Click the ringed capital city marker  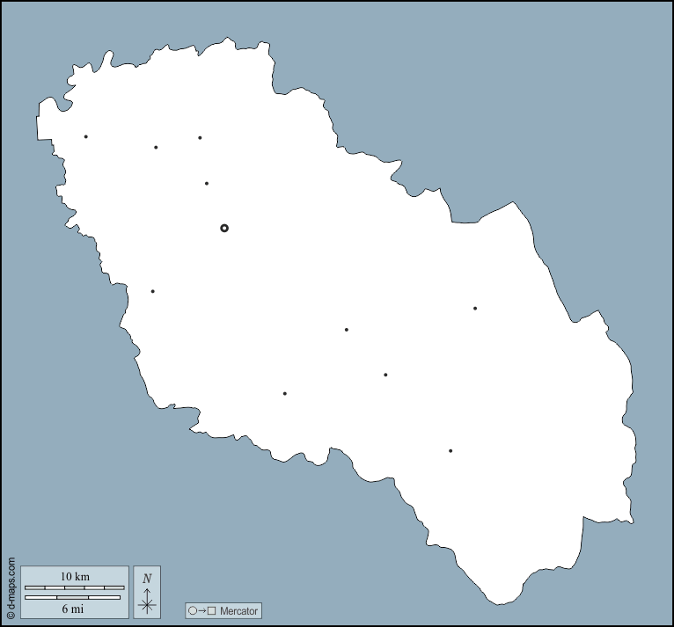pos(224,228)
